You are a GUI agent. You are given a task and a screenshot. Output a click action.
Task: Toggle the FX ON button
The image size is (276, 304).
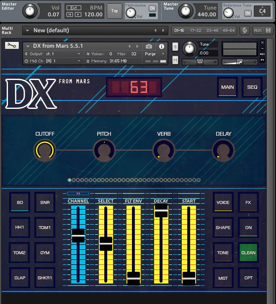click(x=248, y=227)
